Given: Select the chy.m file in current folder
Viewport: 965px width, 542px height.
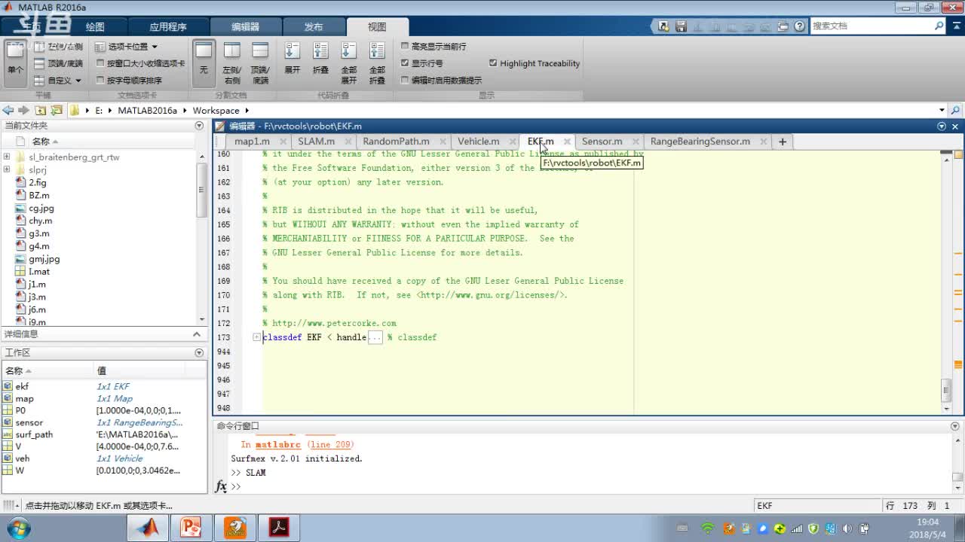Looking at the screenshot, I should pyautogui.click(x=41, y=221).
